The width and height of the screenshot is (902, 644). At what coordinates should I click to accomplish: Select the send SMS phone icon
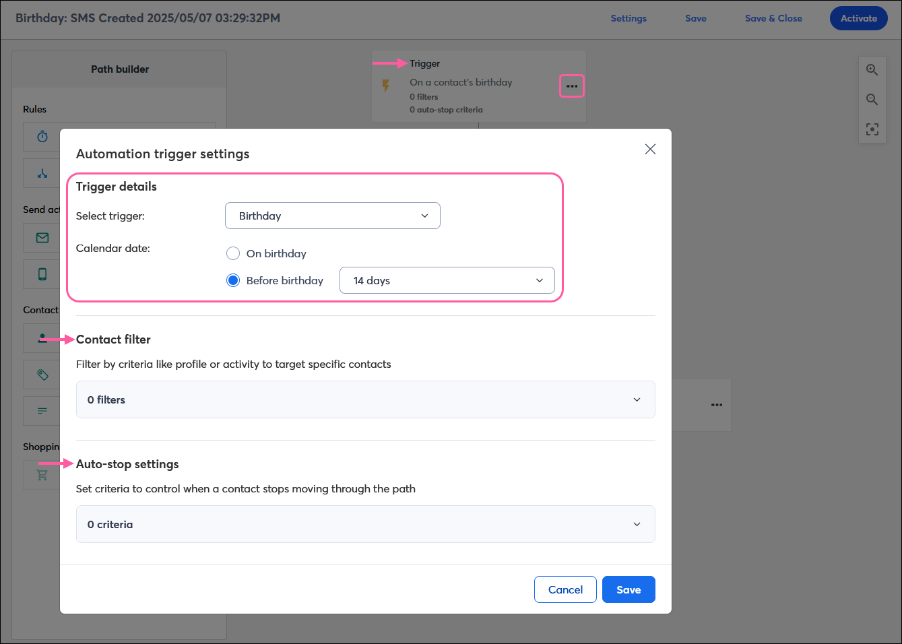[42, 274]
